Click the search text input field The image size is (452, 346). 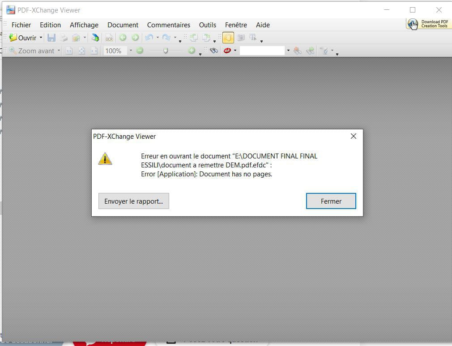(x=262, y=51)
